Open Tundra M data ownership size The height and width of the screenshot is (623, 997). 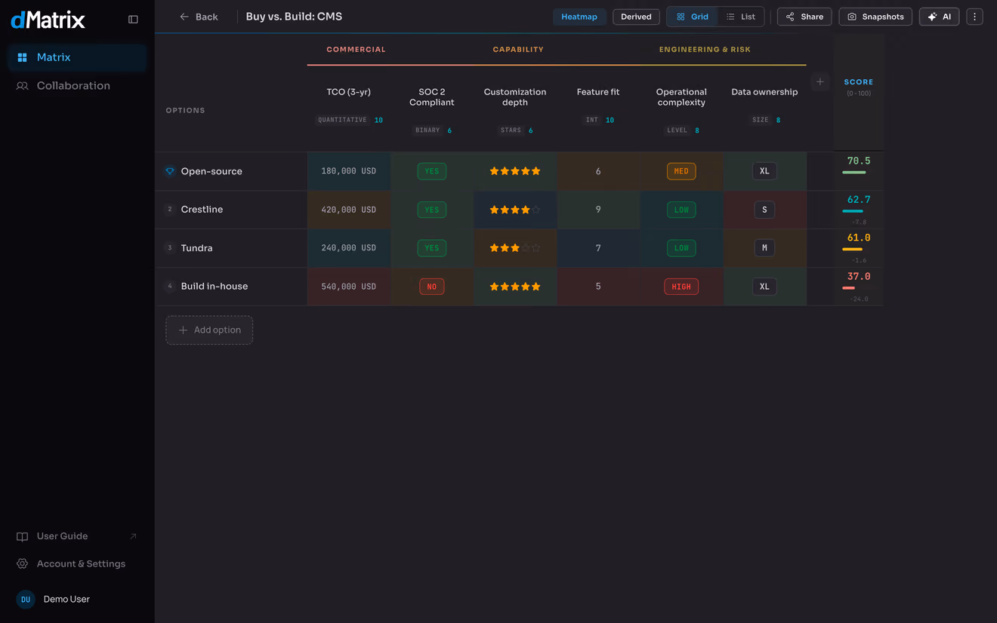pyautogui.click(x=764, y=248)
